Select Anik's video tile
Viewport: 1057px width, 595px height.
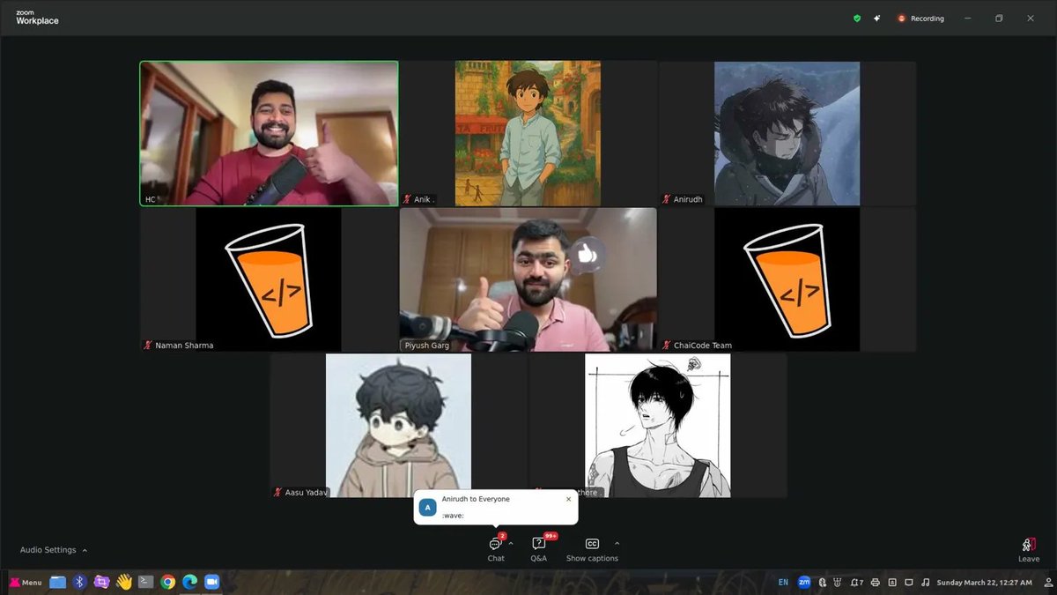[x=528, y=133]
